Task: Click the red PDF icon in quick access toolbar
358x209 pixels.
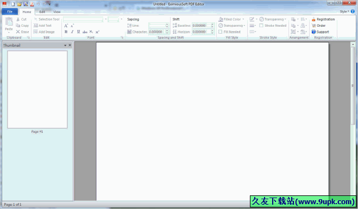Action: point(32,4)
